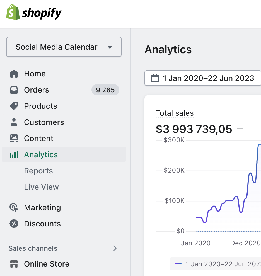Click the $0 axis label
The image size is (261, 276).
(x=180, y=231)
